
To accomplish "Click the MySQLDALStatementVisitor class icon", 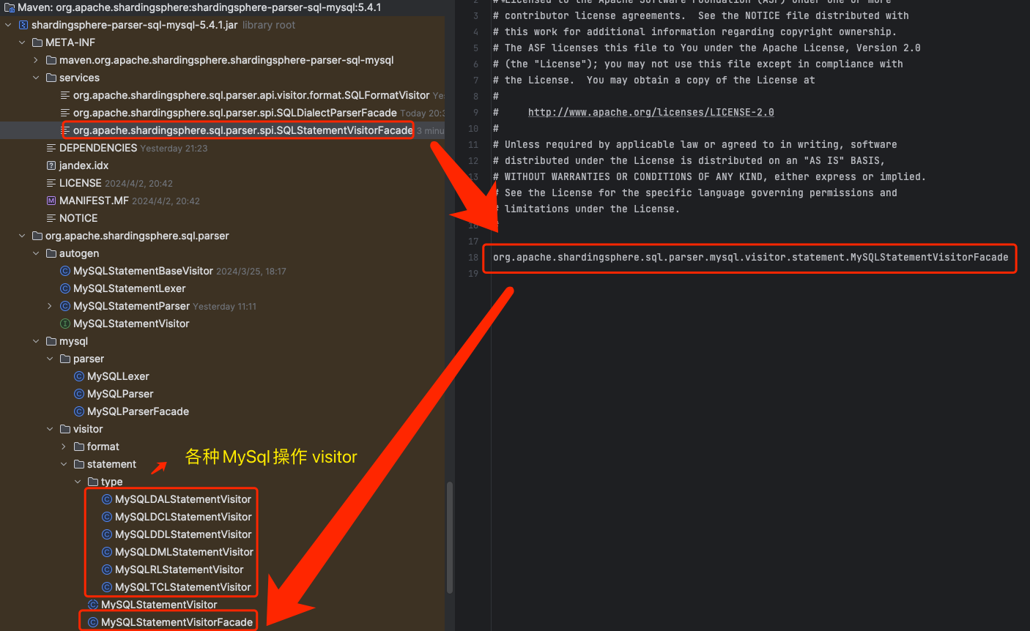I will click(x=107, y=499).
